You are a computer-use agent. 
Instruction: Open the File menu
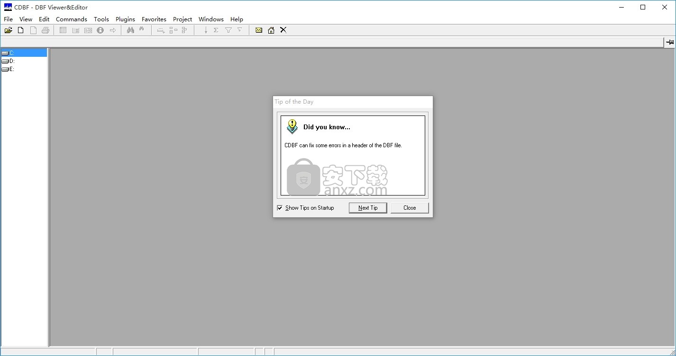[8, 19]
